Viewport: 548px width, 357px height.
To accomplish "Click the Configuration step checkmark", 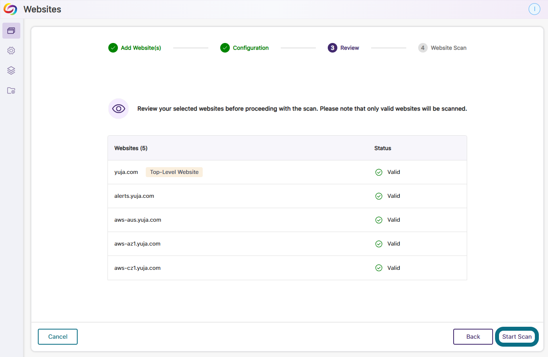I will (225, 48).
